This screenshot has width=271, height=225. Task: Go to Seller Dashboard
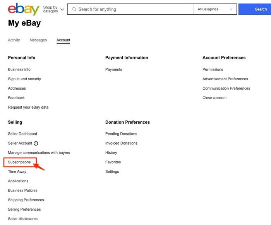(22, 134)
